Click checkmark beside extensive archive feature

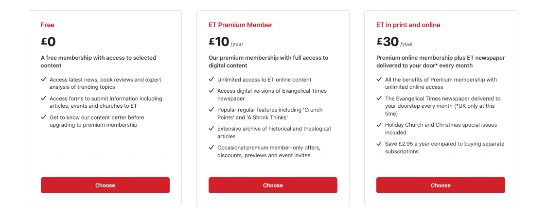(212, 128)
